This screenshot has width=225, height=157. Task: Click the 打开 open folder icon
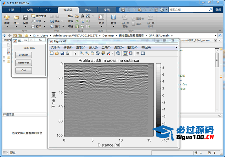16,17
